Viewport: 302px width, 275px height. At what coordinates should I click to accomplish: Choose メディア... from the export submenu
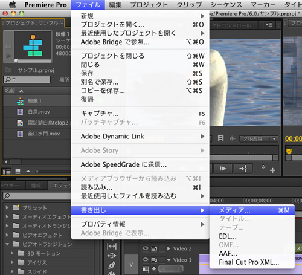[252, 210]
